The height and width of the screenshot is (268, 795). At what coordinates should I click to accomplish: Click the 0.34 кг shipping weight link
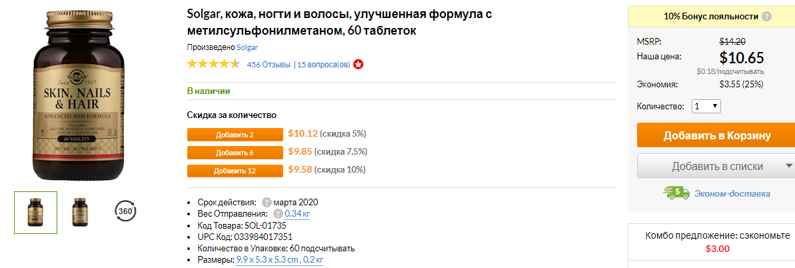297,214
